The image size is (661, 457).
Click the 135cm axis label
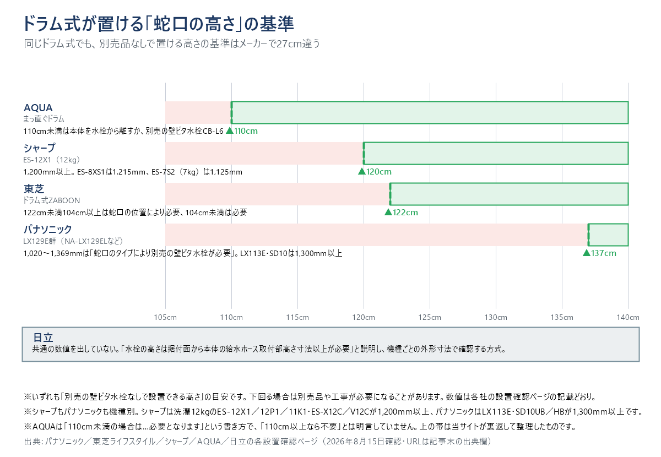click(x=562, y=318)
